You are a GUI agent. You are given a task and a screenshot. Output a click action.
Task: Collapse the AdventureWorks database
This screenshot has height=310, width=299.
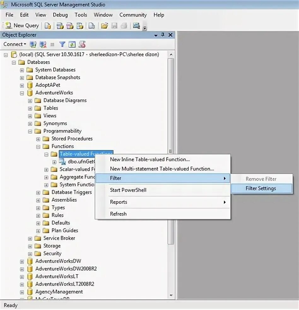pos(22,93)
